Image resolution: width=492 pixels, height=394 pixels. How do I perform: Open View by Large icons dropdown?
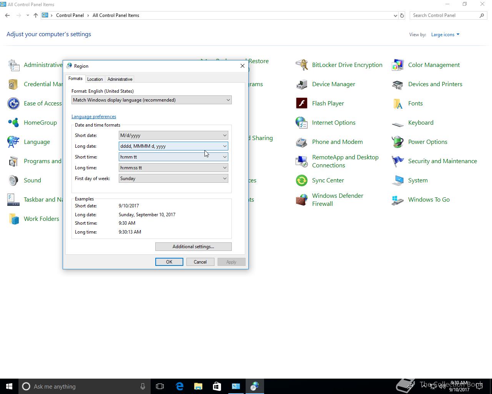445,35
